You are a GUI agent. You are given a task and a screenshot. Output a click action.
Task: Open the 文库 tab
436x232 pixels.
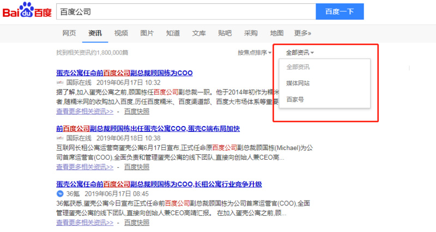(199, 33)
